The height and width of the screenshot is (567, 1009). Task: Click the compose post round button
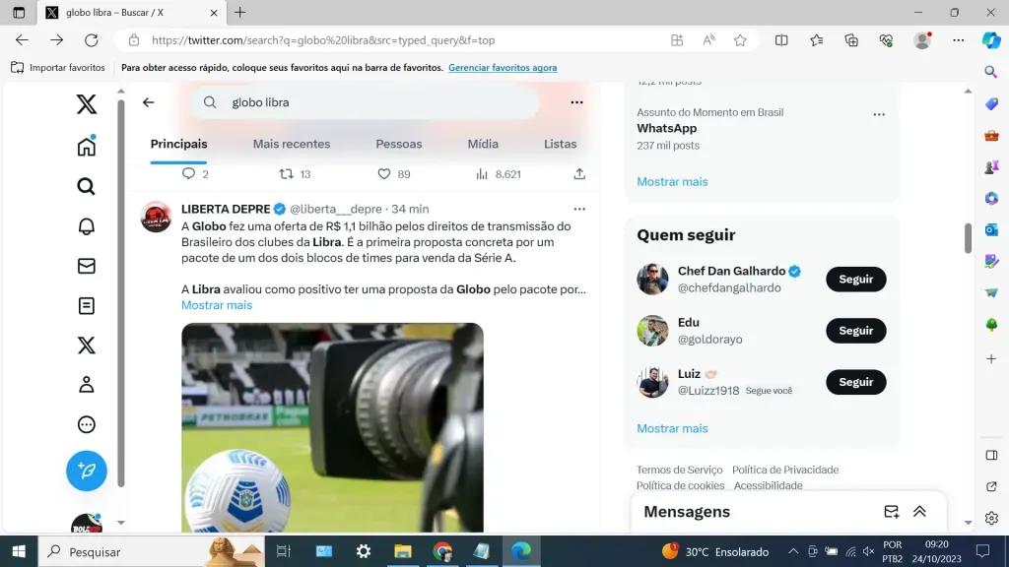(x=87, y=472)
